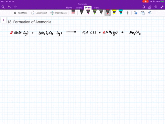Viewport: 165px width, 124px height.
Task: Switch to the View tab
Action: (x=96, y=8)
